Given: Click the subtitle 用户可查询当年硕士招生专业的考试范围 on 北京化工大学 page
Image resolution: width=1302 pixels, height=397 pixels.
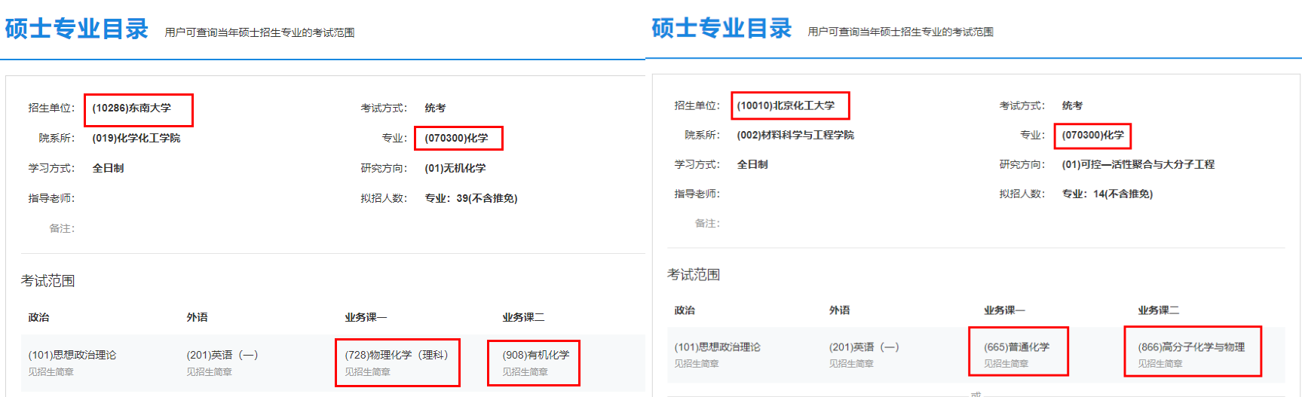Looking at the screenshot, I should 900,32.
